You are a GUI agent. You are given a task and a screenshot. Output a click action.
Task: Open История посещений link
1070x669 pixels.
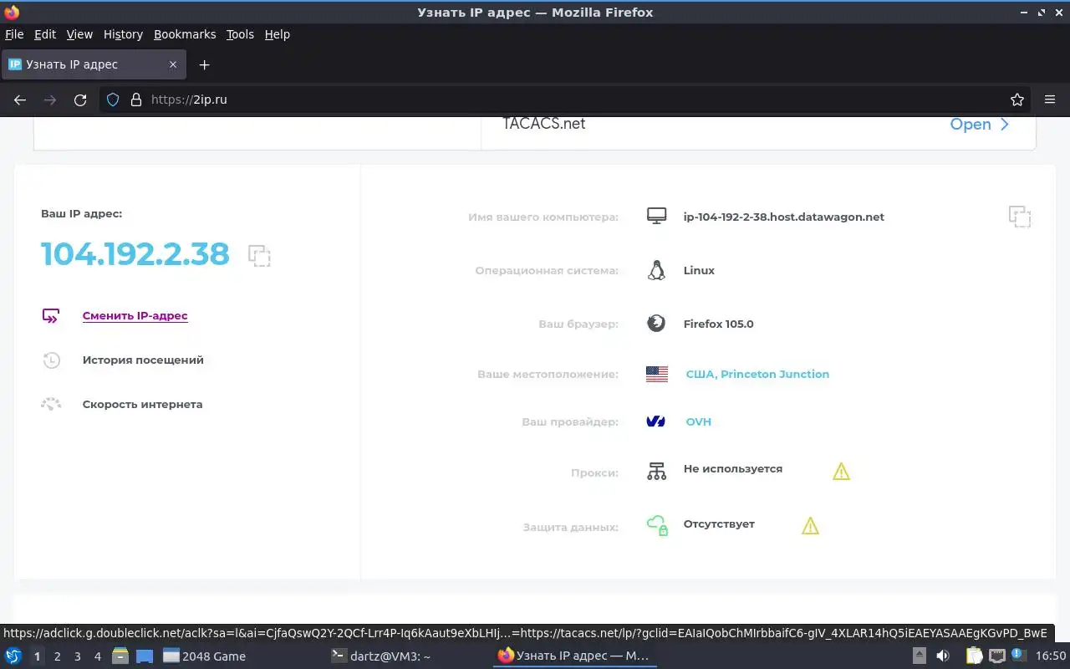tap(143, 360)
